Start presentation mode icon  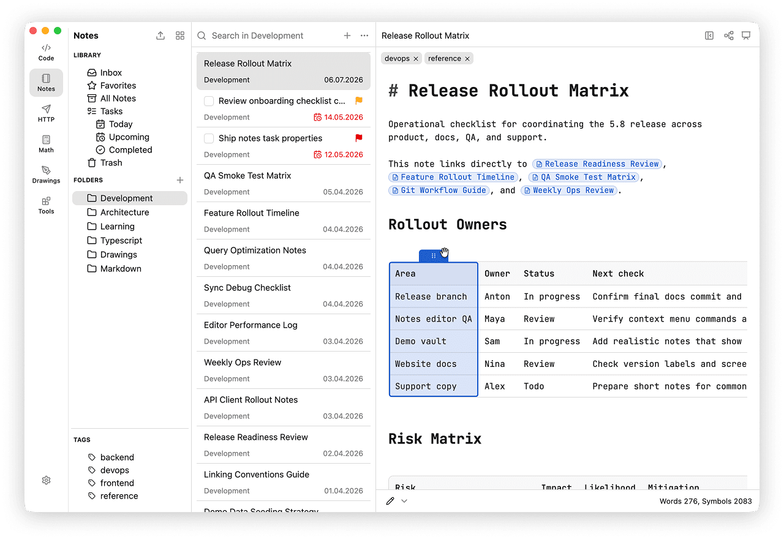tap(746, 36)
